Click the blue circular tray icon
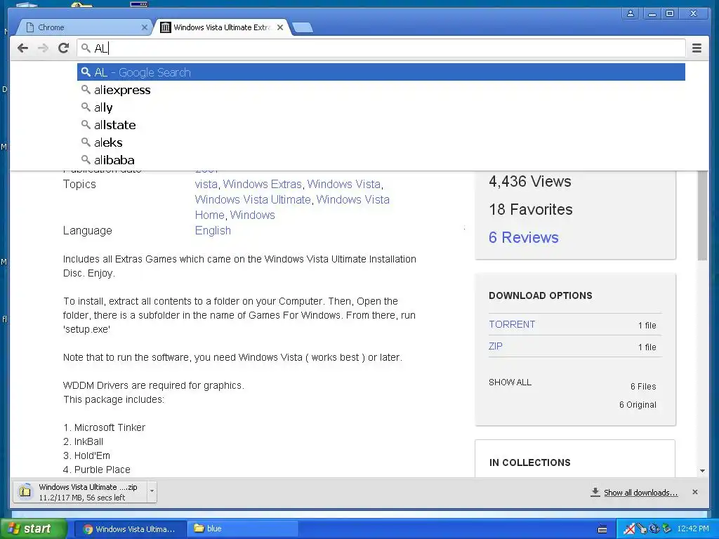The height and width of the screenshot is (539, 719). point(654,529)
